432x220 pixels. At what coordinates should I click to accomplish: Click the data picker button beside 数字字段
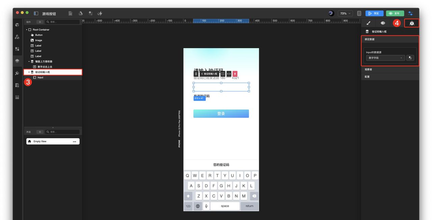(410, 58)
